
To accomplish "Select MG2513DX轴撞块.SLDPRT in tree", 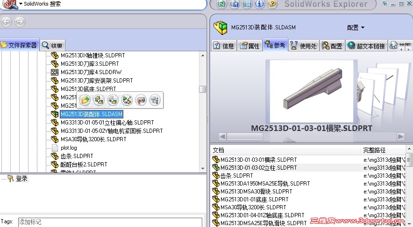I will click(93, 55).
